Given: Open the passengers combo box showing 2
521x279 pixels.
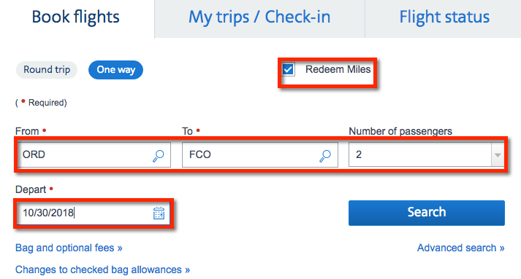Looking at the screenshot, I should point(426,154).
